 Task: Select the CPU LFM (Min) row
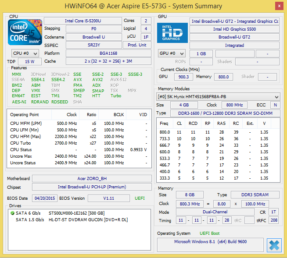pyautogui.click(x=79, y=130)
